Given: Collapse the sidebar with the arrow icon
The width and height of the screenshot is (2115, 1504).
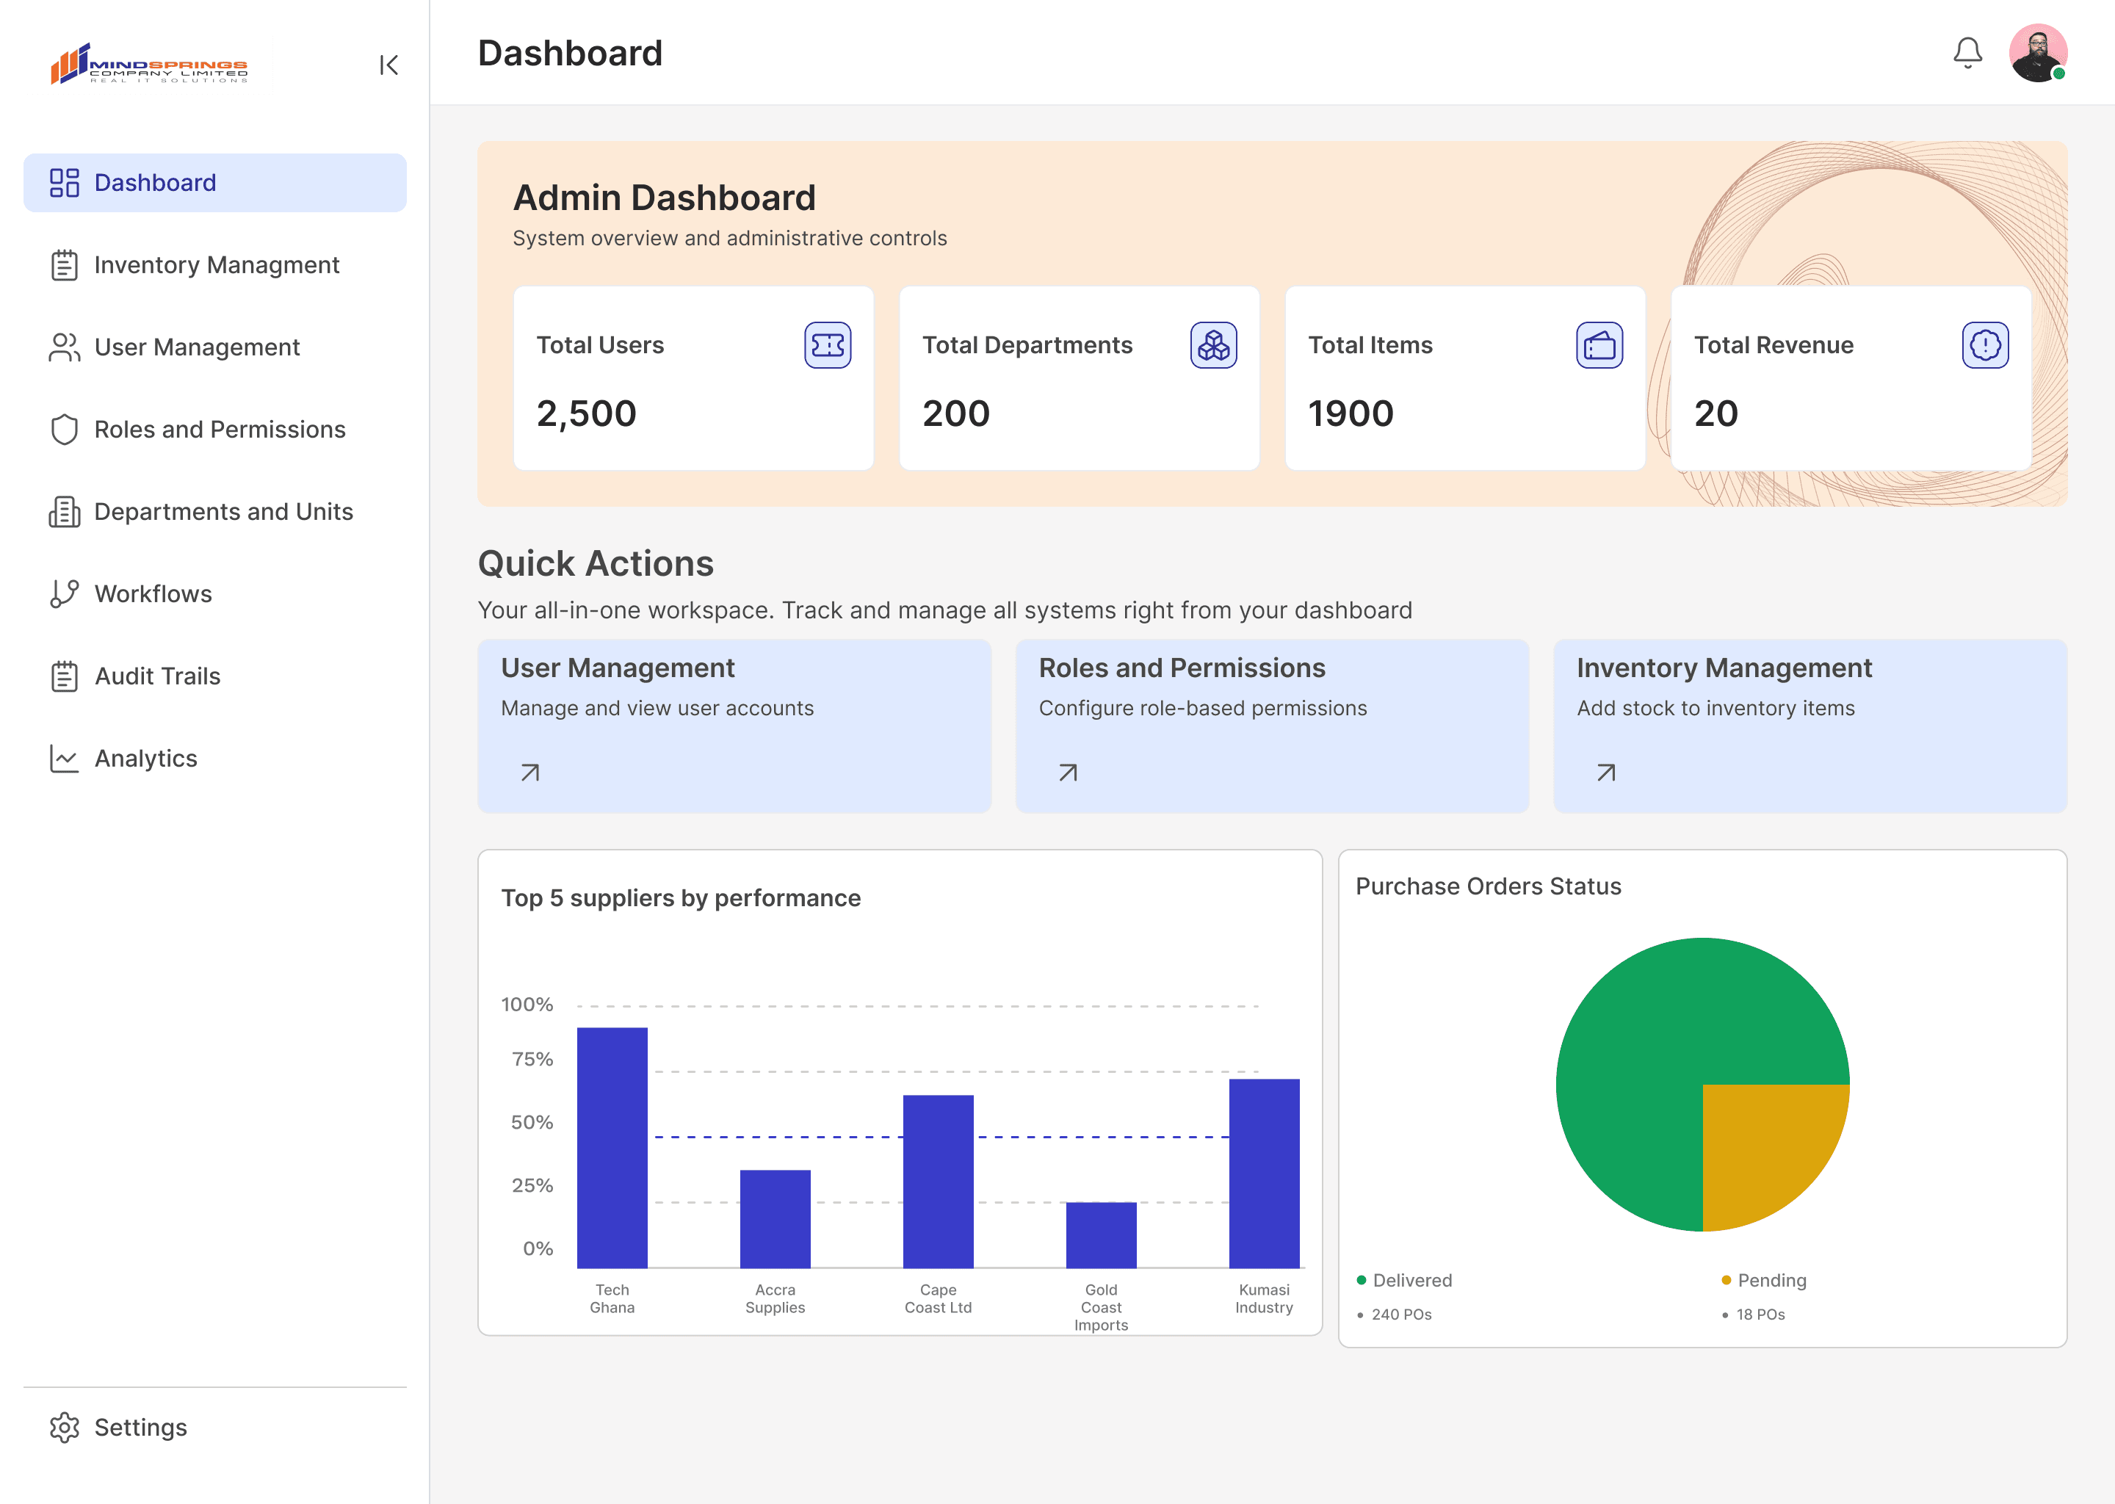Looking at the screenshot, I should [389, 65].
